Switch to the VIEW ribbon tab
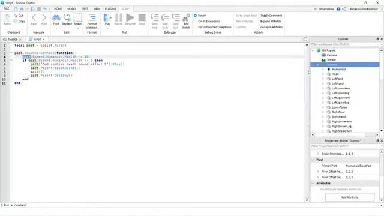The image size is (384, 216). click(x=97, y=9)
